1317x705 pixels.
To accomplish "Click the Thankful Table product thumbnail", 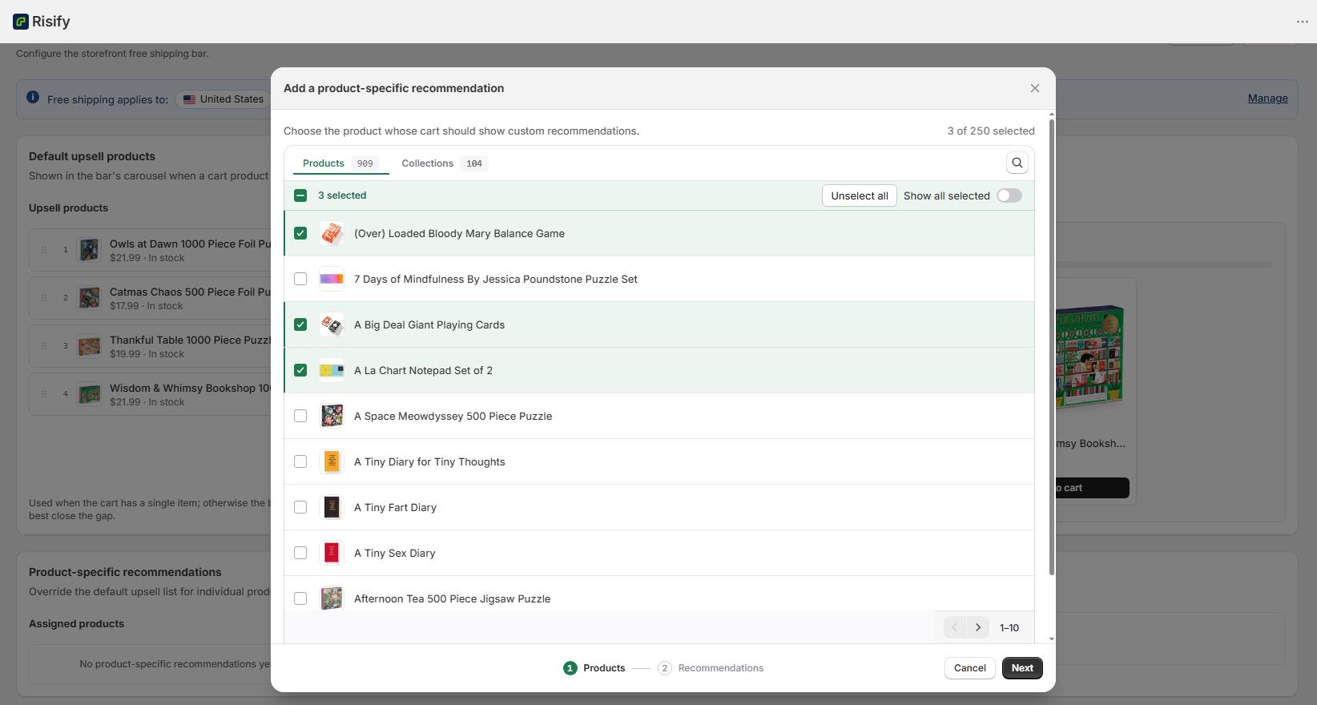I will coord(89,346).
